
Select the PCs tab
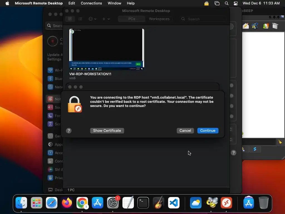pyautogui.click(x=132, y=19)
